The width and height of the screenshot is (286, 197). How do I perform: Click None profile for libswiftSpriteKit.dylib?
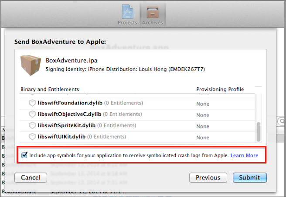(x=203, y=126)
